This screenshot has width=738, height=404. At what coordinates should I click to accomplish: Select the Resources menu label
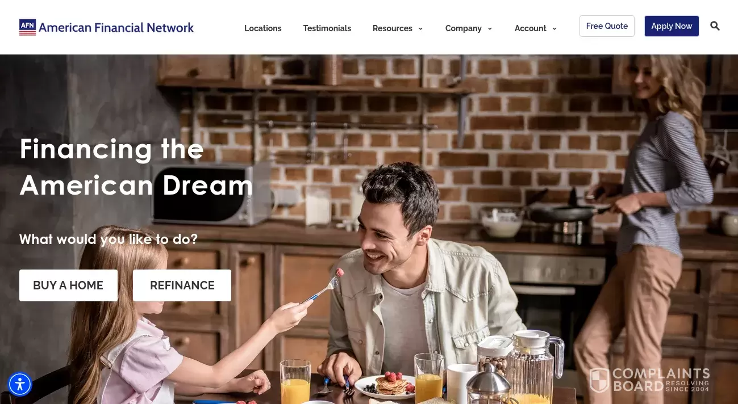click(x=393, y=28)
